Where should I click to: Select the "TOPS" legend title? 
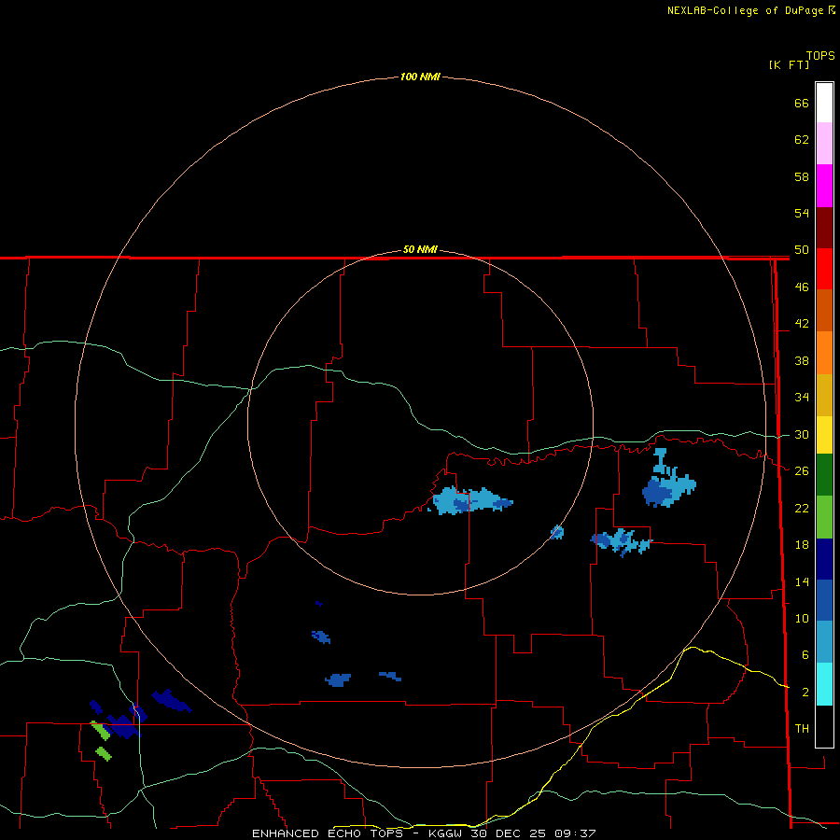click(820, 56)
